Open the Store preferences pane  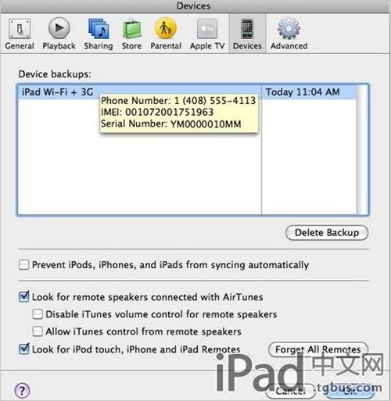click(131, 34)
